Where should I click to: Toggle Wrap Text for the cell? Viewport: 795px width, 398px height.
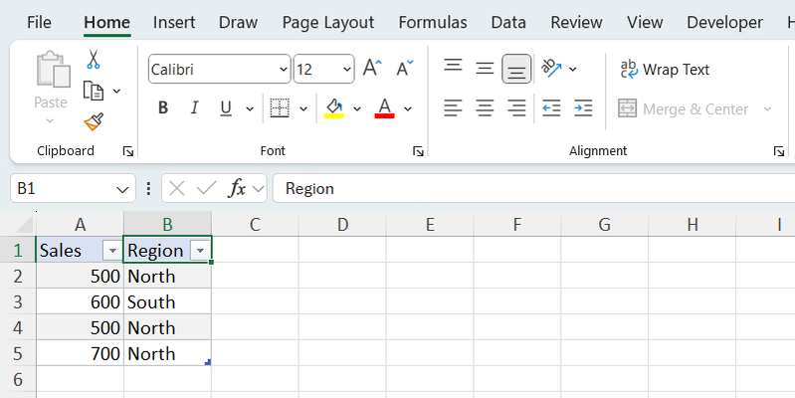click(x=665, y=70)
